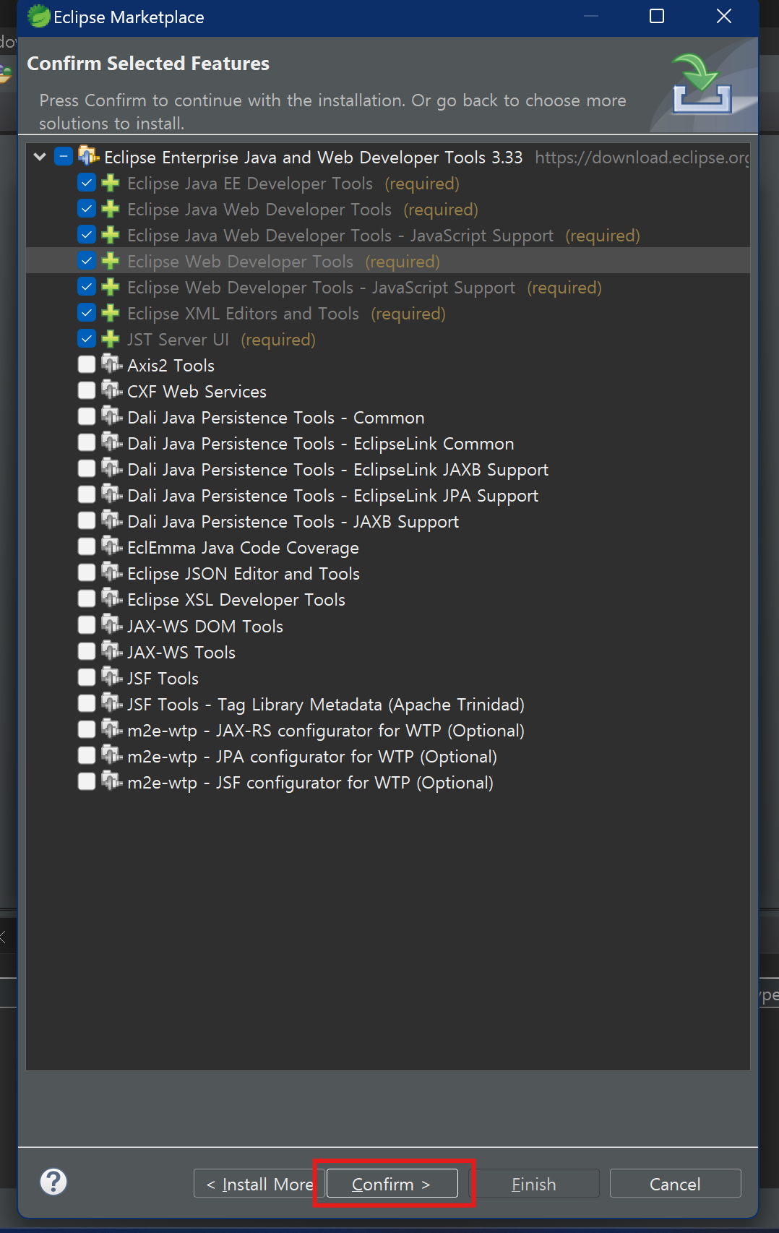The height and width of the screenshot is (1233, 779).
Task: Enable JAX-WS DOM Tools checkbox
Action: pos(87,625)
